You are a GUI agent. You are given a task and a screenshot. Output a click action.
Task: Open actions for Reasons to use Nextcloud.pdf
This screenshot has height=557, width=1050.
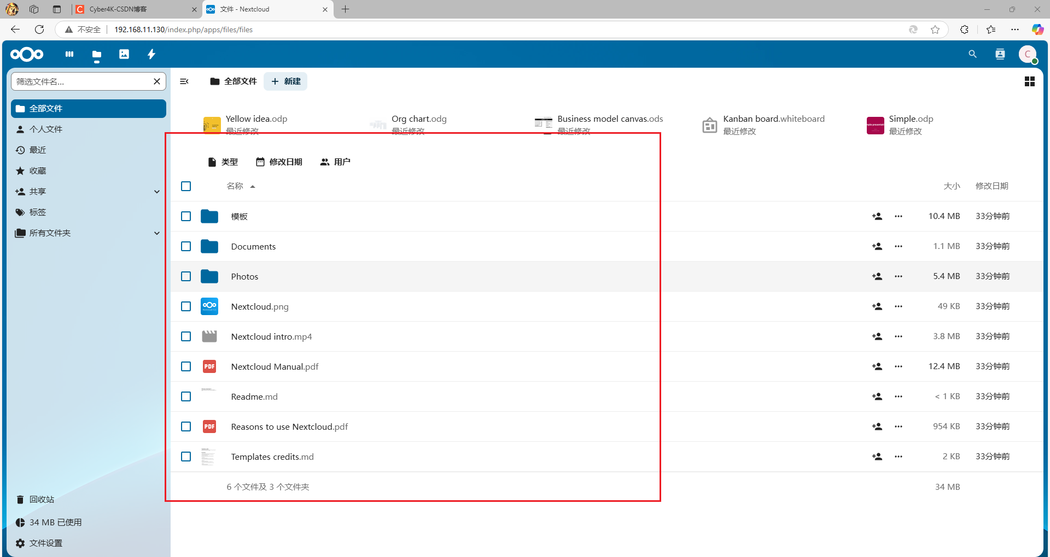(899, 426)
